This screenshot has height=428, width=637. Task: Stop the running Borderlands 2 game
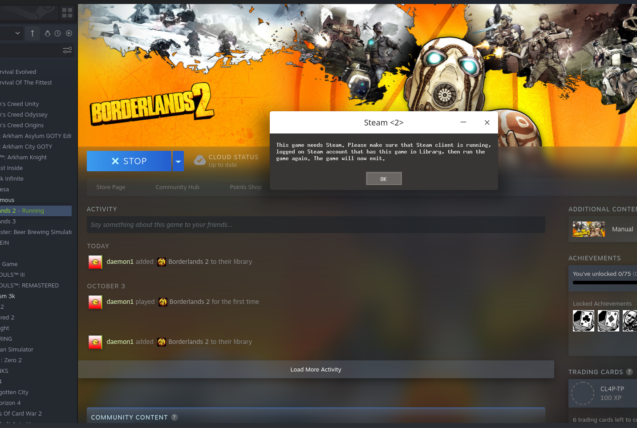tap(129, 161)
